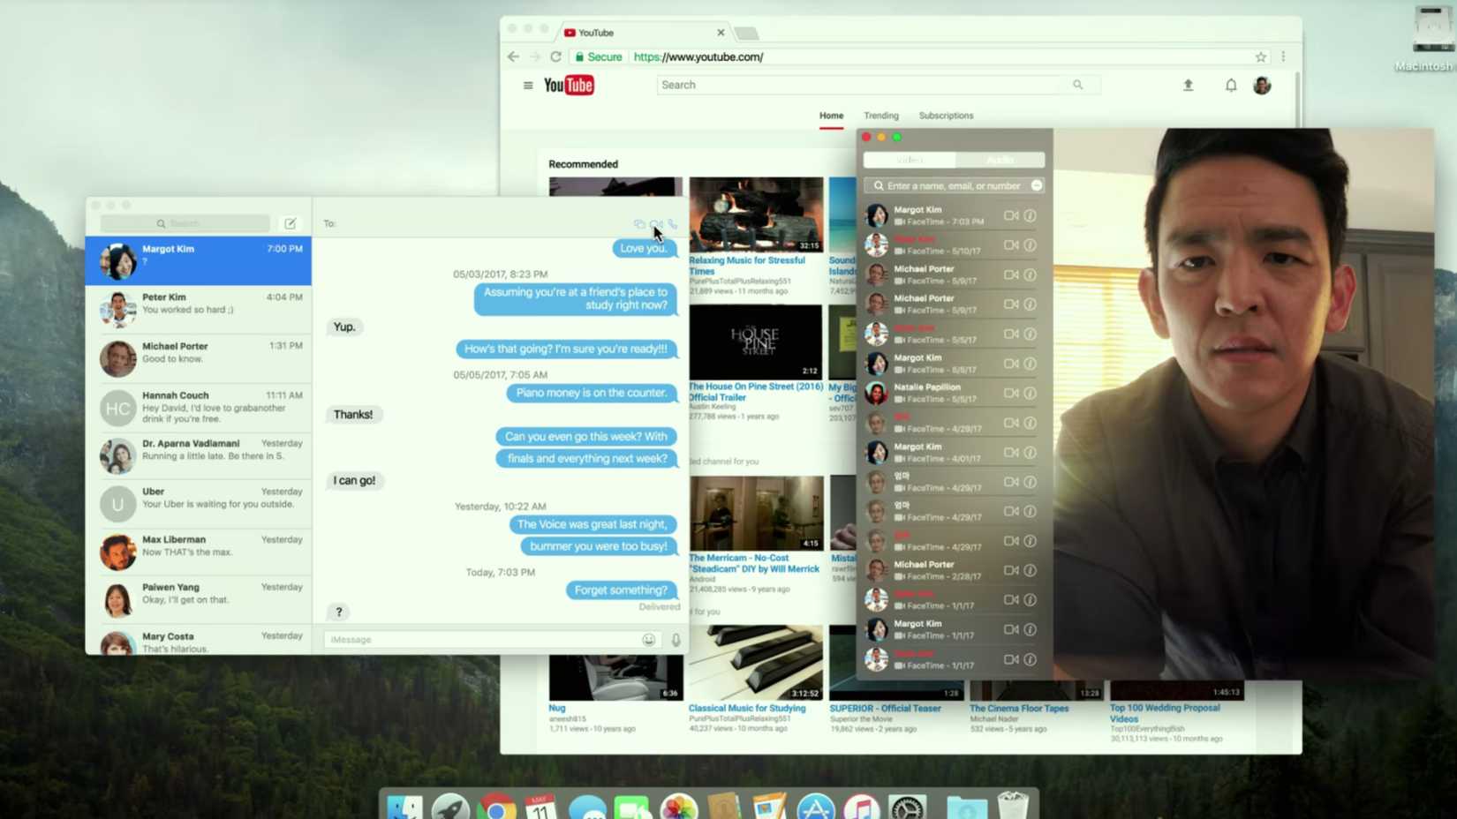1457x819 pixels.
Task: Bookmark the page with the star icon
Action: point(1260,57)
